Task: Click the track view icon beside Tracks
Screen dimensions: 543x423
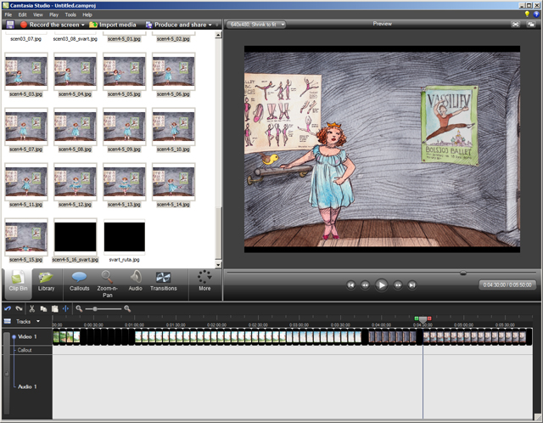Action: (x=8, y=321)
